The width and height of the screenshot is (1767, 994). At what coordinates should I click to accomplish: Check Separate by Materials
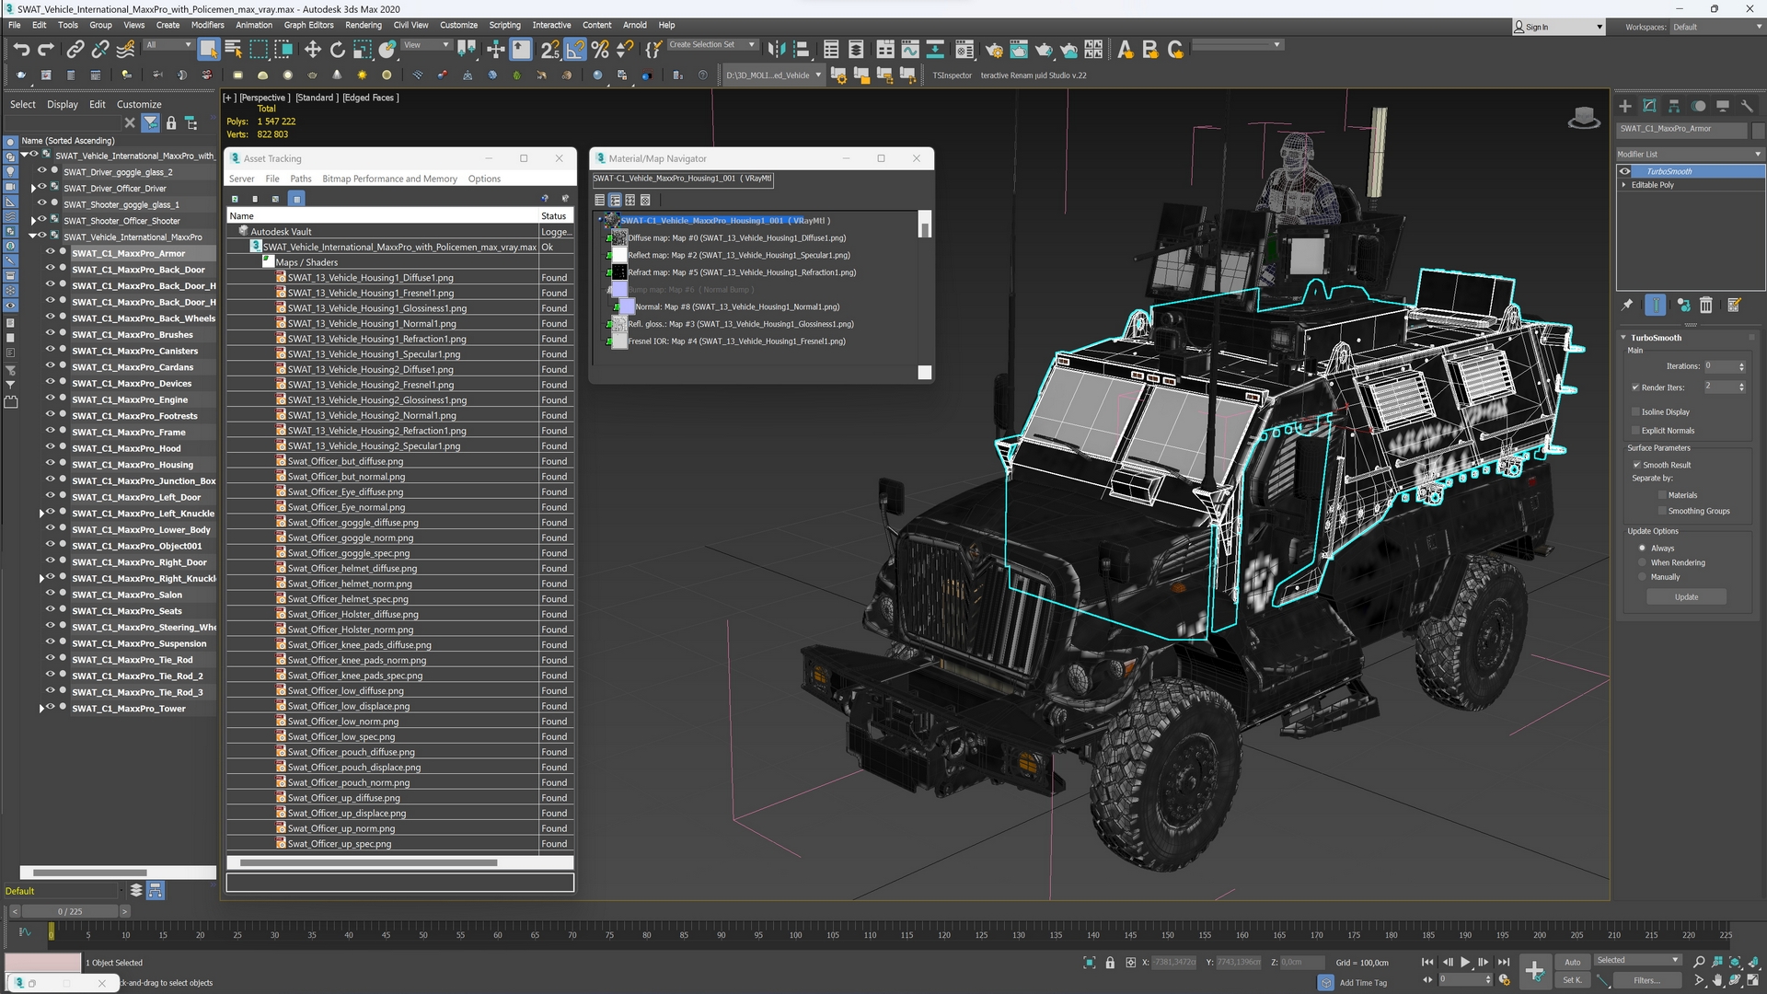(x=1662, y=495)
